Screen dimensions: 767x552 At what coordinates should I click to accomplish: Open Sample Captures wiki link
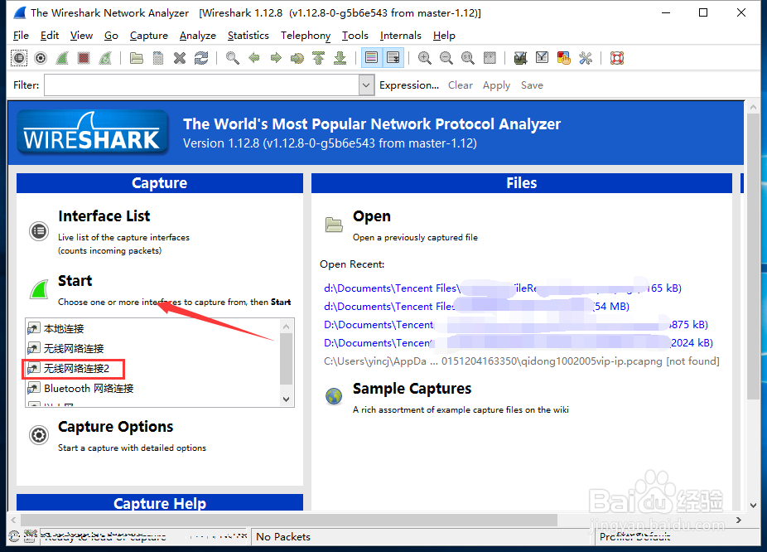tap(412, 389)
